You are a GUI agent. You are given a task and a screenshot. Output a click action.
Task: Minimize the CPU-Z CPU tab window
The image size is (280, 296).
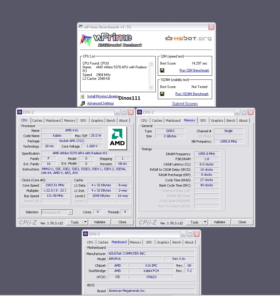(117, 112)
